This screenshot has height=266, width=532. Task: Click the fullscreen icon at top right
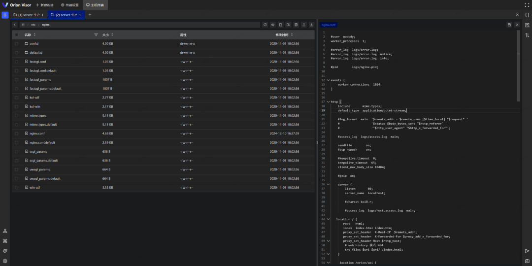[x=527, y=4]
